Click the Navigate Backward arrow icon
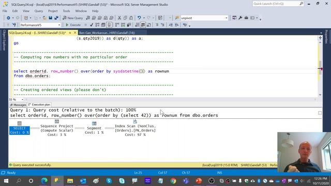 point(8,18)
